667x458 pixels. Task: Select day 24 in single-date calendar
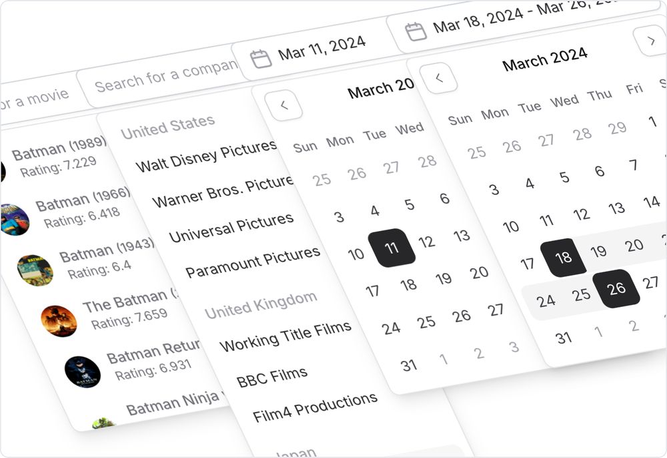tap(390, 329)
